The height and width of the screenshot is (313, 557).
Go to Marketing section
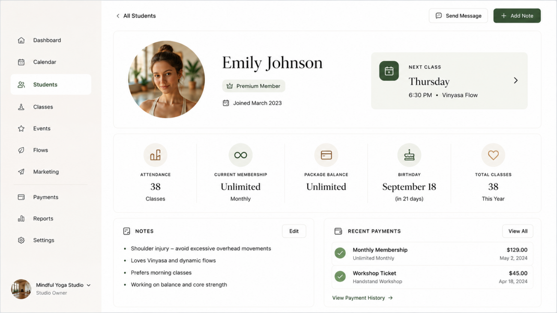pos(51,172)
